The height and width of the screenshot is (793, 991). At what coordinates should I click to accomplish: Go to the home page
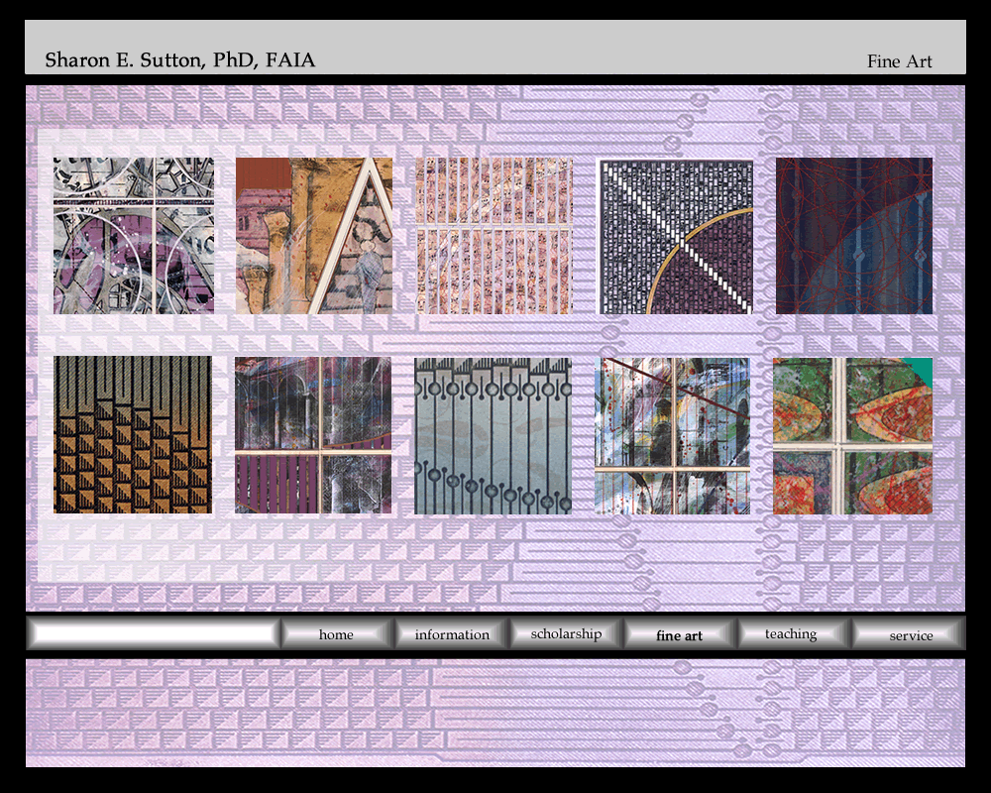tap(336, 634)
